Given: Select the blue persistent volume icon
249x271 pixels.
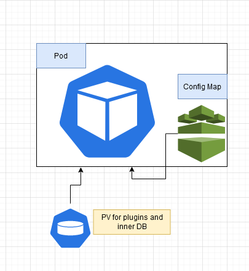Looking at the screenshot, I should 70,228.
